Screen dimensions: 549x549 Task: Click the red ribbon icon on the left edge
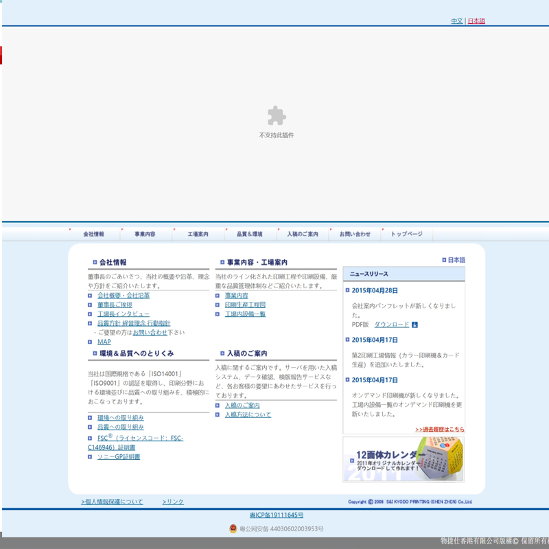point(1,55)
